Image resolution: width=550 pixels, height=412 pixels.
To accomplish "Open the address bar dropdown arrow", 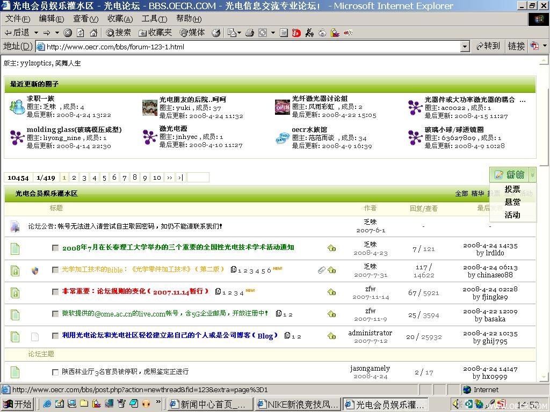I will [465, 46].
